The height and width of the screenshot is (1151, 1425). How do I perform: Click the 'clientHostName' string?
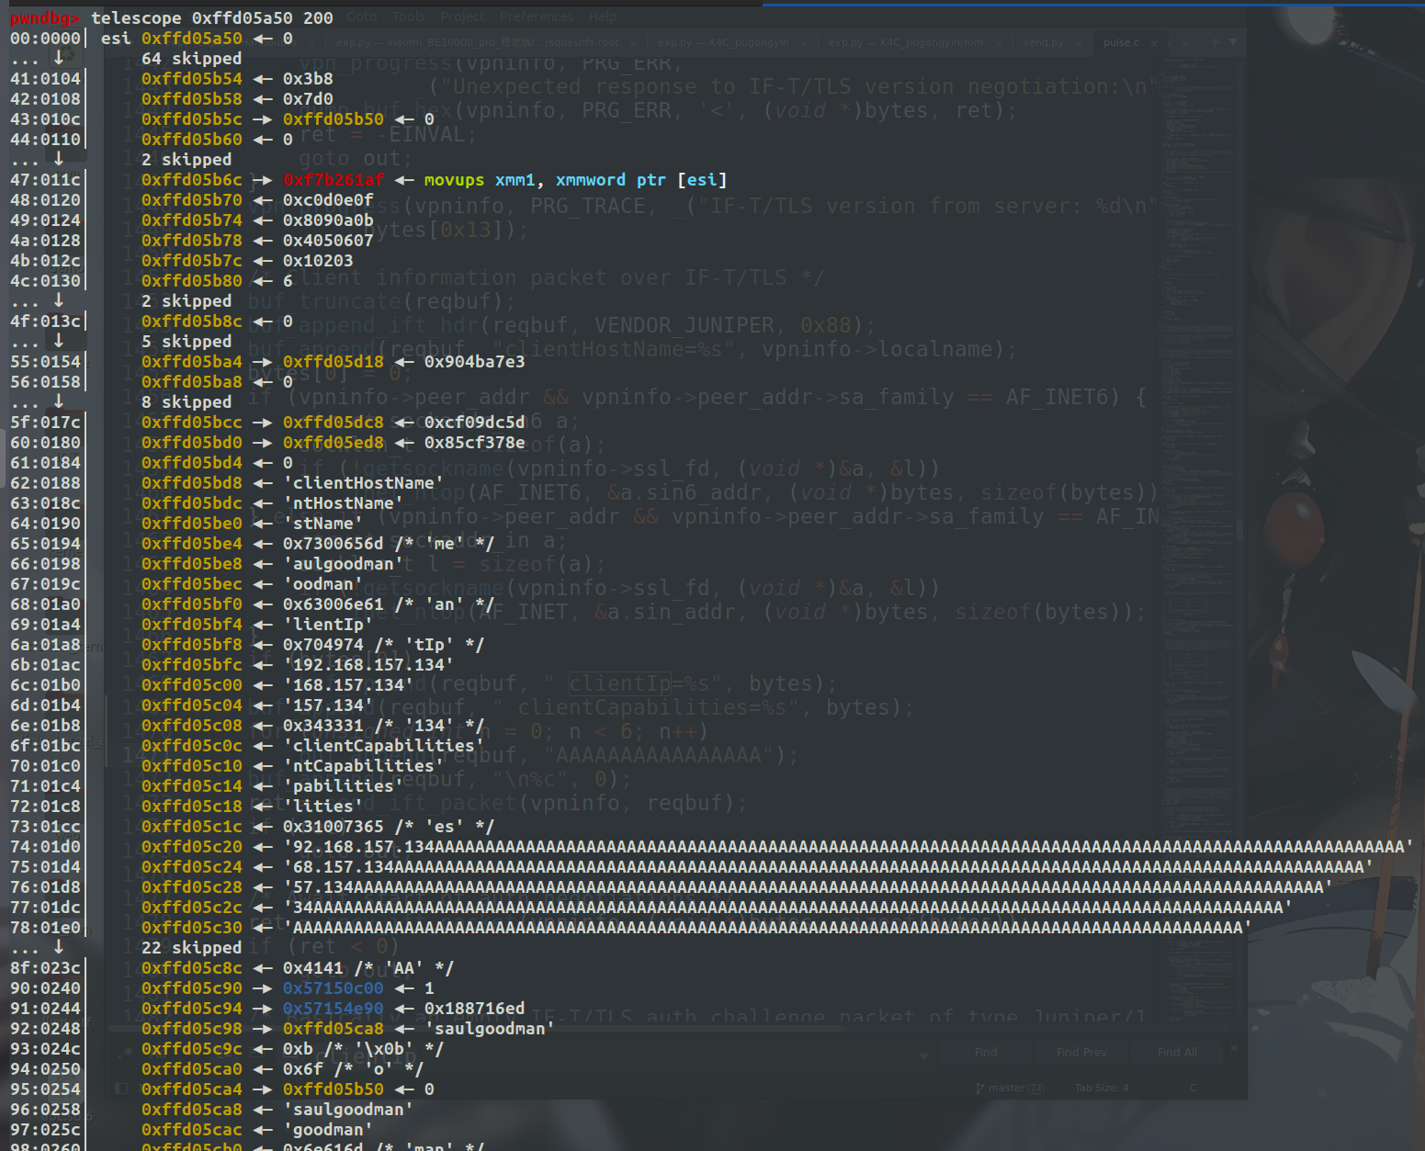click(364, 483)
